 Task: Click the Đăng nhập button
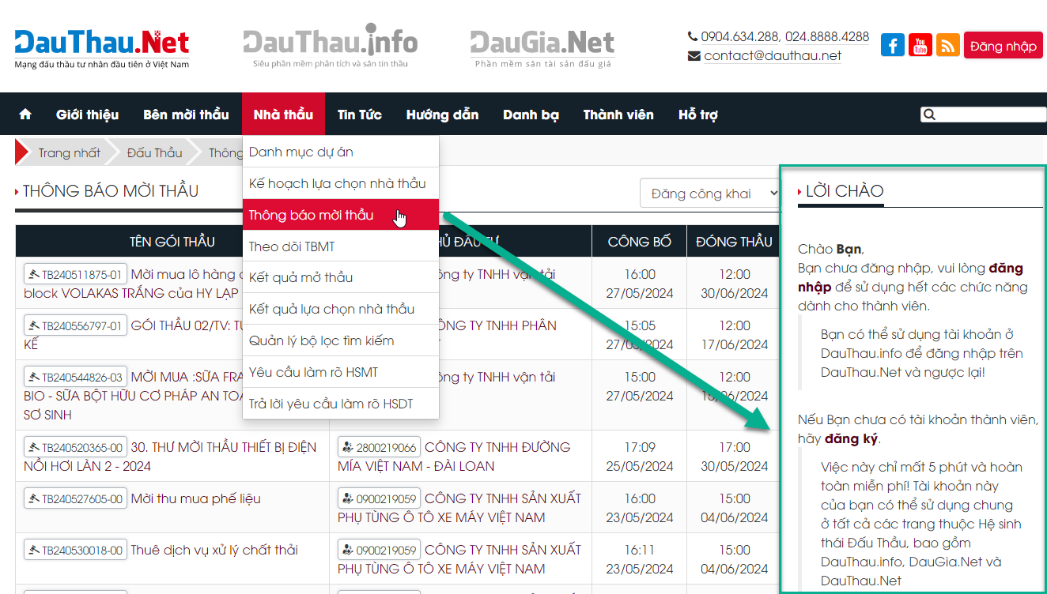tap(1004, 46)
